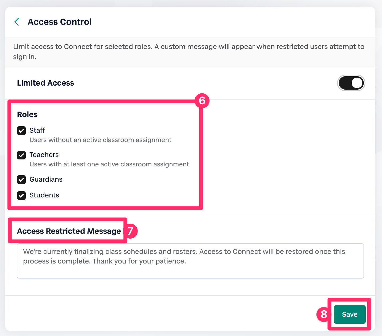Click the number 6 annotation badge
The image size is (382, 336).
[202, 101]
